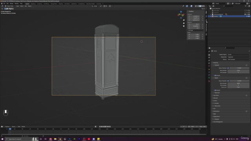Switch to wireframe viewport shading mode
The image size is (251, 141).
click(198, 6)
